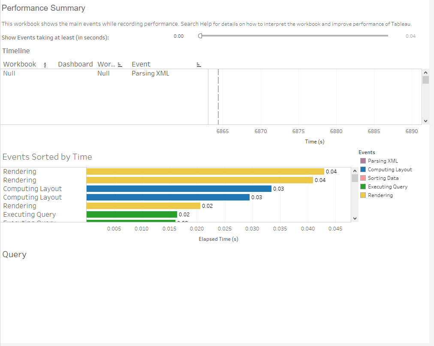Viewport: 434px width, 346px height.
Task: Click the timeline scrollbar down arrow
Action: coord(425,121)
